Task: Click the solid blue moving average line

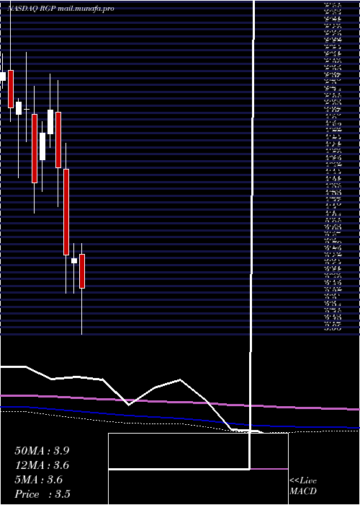Action: tap(180, 418)
